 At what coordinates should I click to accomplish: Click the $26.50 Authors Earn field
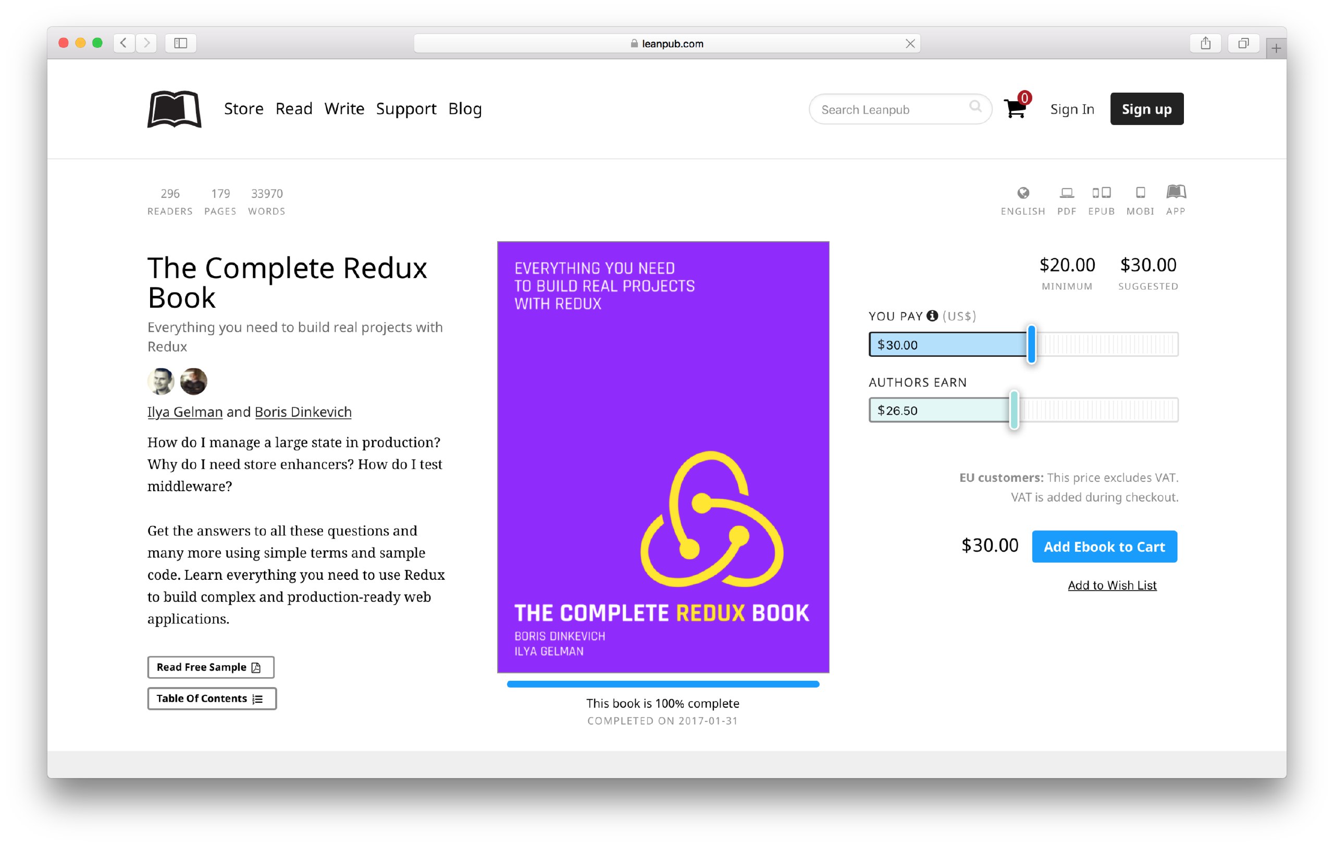[x=940, y=409]
